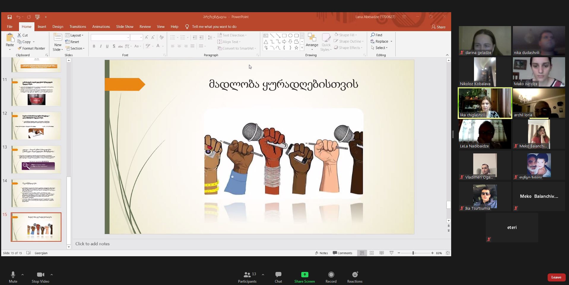The height and width of the screenshot is (285, 569).
Task: Open the Layout dropdown
Action: point(74,35)
